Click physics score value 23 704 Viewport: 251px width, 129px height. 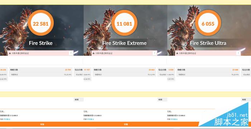tap(68, 70)
